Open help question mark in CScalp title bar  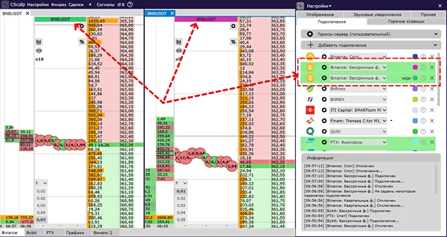(x=130, y=5)
